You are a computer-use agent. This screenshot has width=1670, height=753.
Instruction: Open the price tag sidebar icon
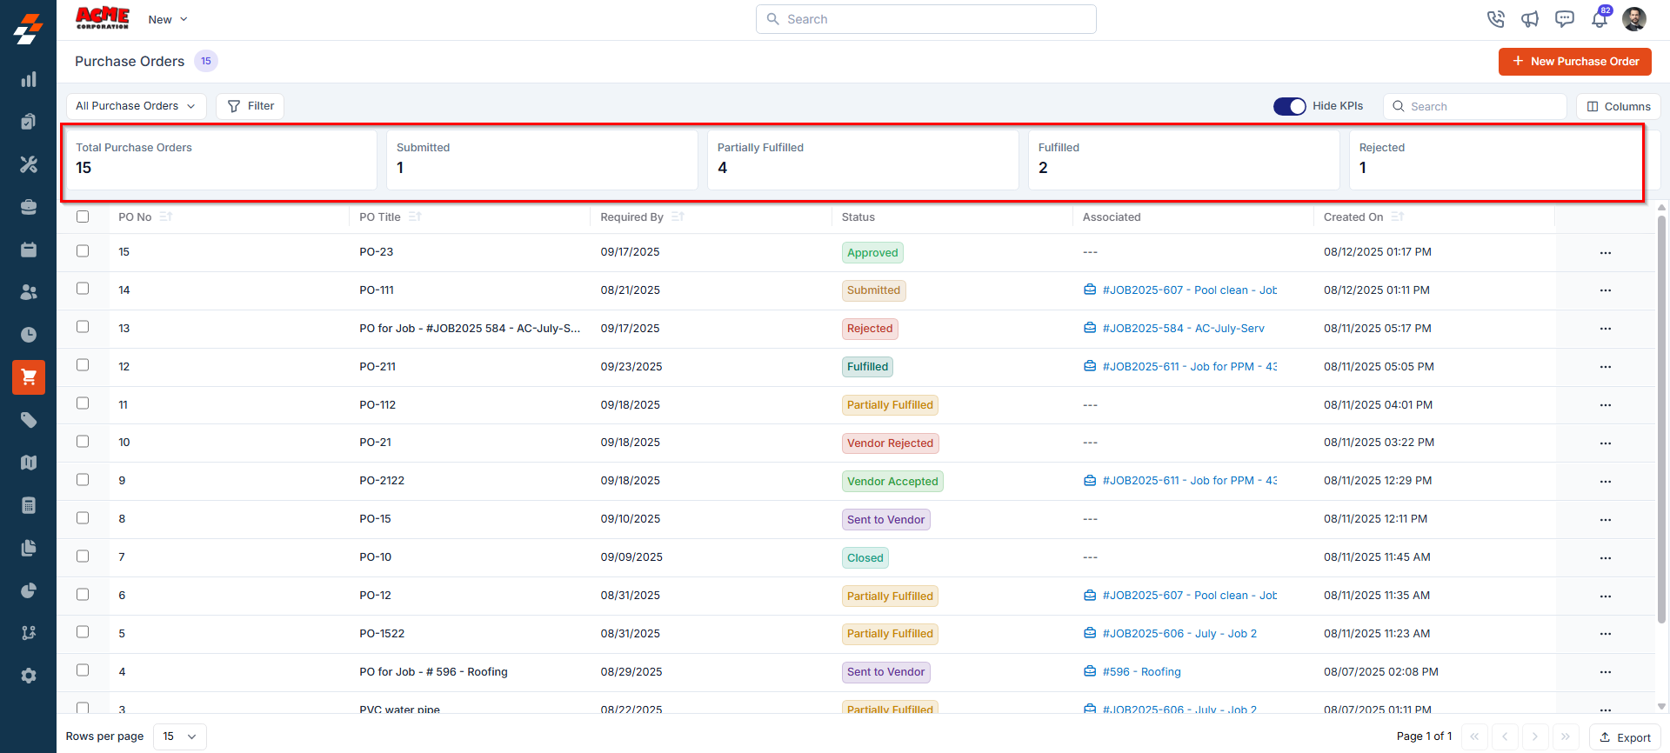click(x=29, y=420)
